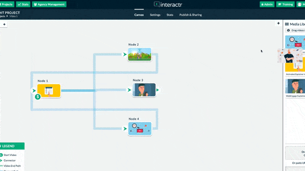Select Node 2 thumbnail
The width and height of the screenshot is (305, 171).
[139, 54]
